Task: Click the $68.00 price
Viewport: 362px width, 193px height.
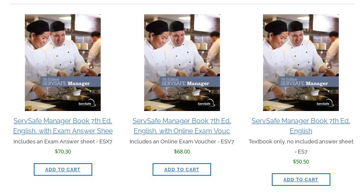Action: [x=182, y=151]
